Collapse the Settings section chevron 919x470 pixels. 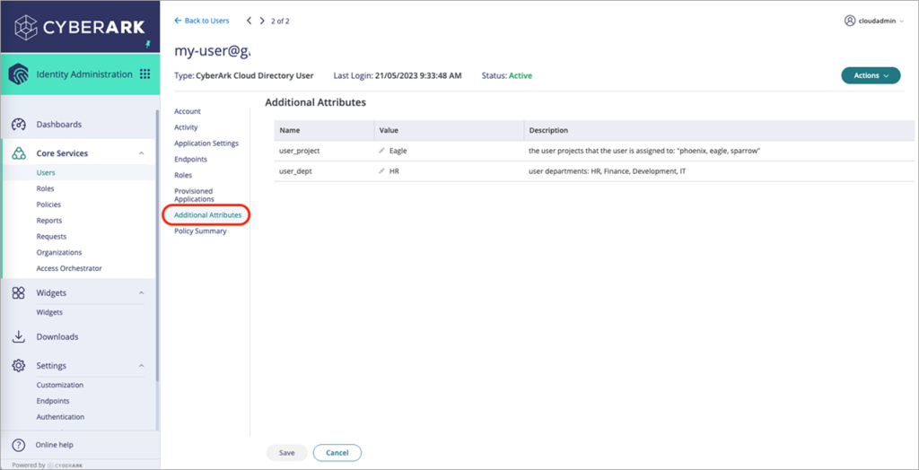141,366
